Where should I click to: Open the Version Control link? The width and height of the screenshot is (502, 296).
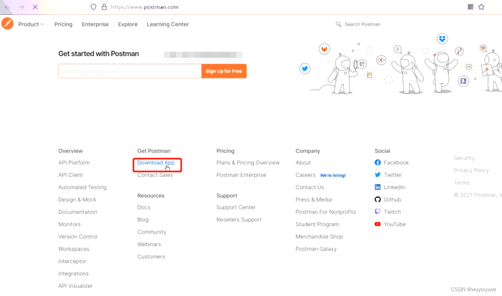78,237
